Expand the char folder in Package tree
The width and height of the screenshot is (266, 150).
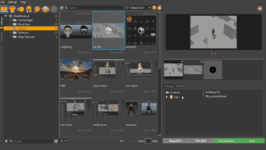(167, 97)
